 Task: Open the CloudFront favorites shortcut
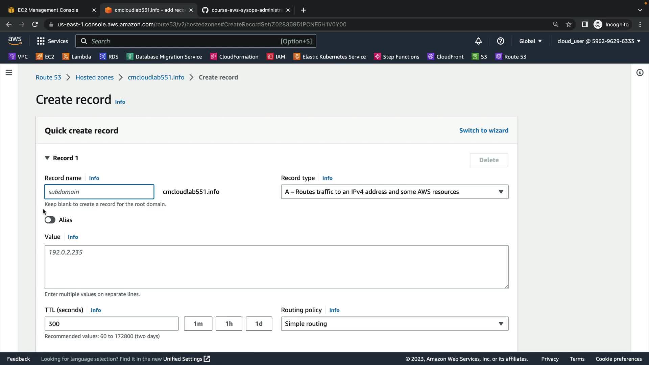click(x=446, y=57)
